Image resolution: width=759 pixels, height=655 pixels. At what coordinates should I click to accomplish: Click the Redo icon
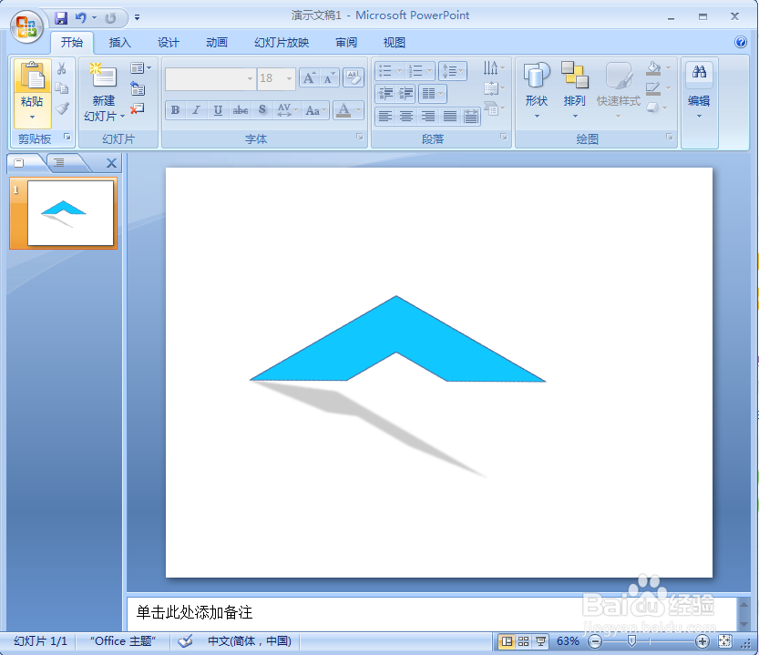point(110,18)
